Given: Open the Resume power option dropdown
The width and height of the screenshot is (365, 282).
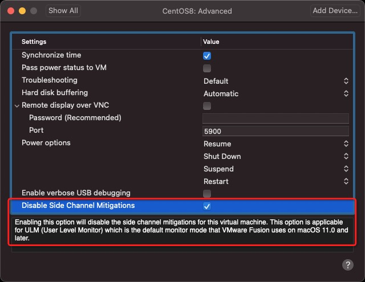Looking at the screenshot, I should tap(275, 144).
